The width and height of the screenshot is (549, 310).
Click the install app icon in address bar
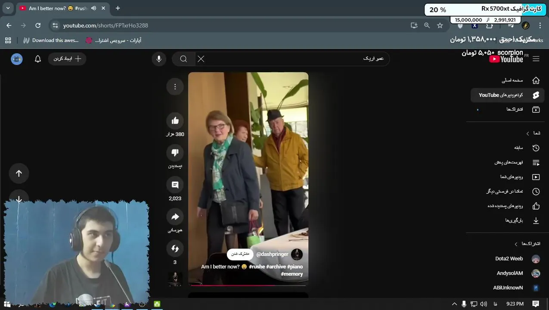click(414, 25)
